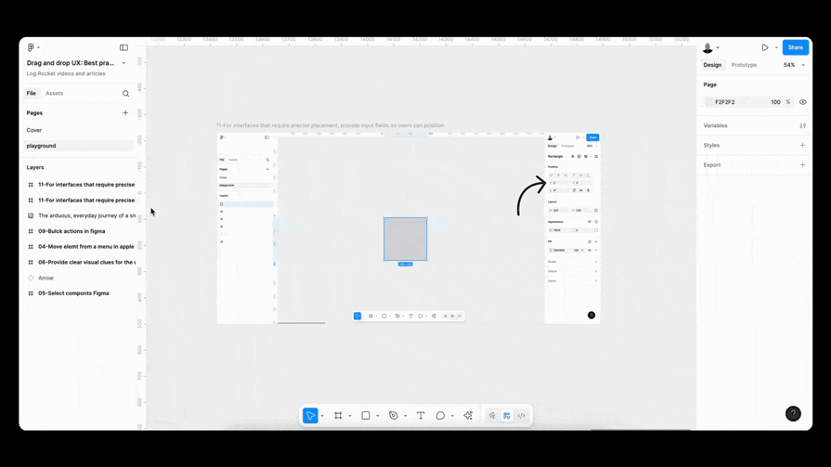Open the zoom 54% dropdown
Image resolution: width=831 pixels, height=467 pixels.
coord(794,65)
